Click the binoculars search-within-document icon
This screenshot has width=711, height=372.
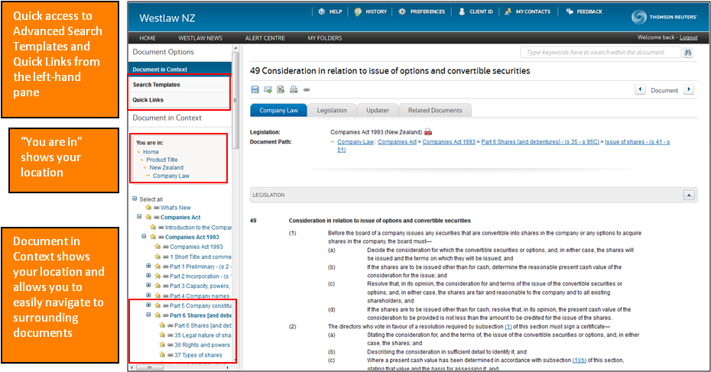point(688,53)
